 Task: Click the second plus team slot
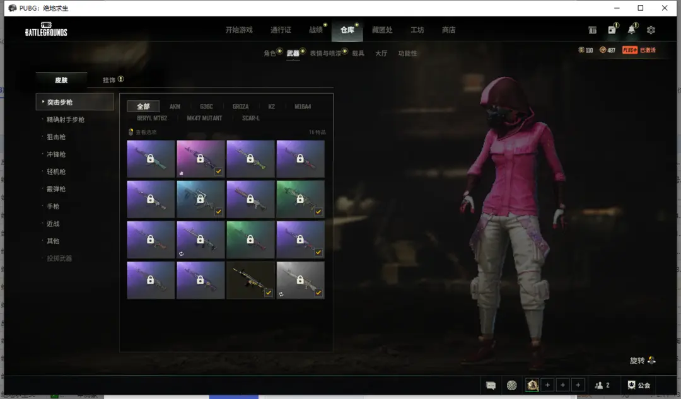pos(563,385)
